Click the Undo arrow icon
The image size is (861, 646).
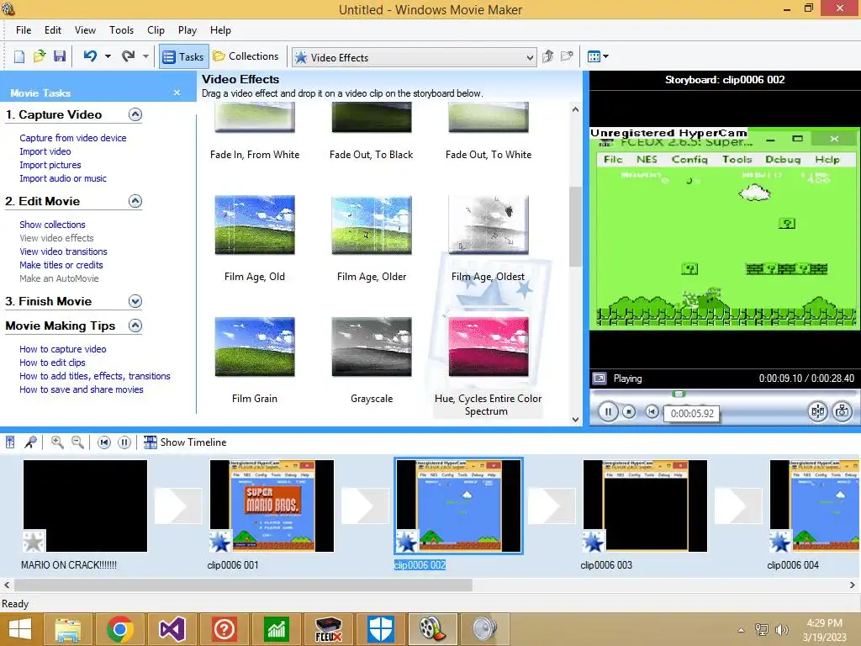point(91,56)
